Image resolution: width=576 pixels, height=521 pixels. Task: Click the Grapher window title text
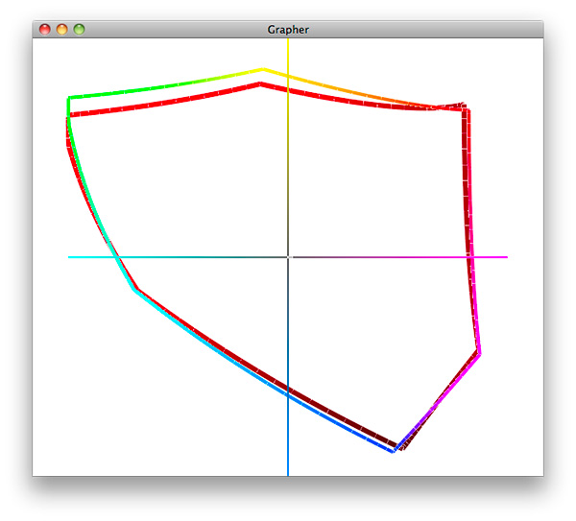pos(288,30)
